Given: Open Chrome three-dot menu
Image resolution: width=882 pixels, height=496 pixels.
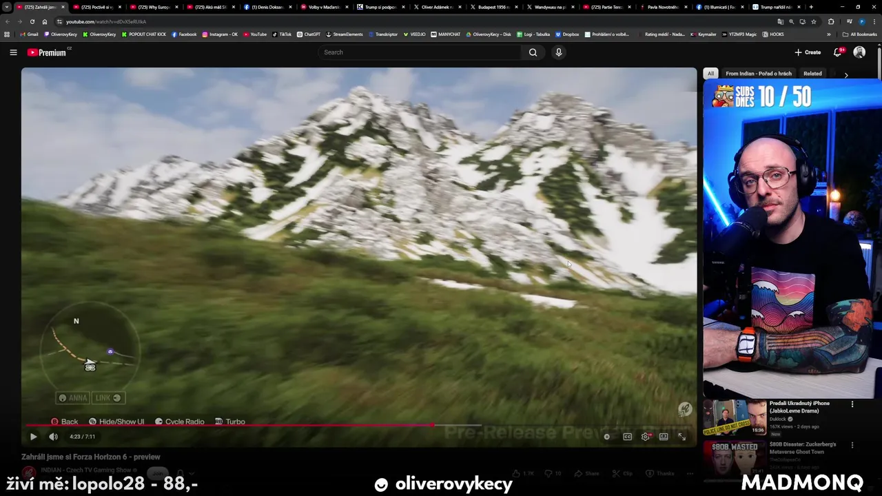Looking at the screenshot, I should [x=874, y=21].
